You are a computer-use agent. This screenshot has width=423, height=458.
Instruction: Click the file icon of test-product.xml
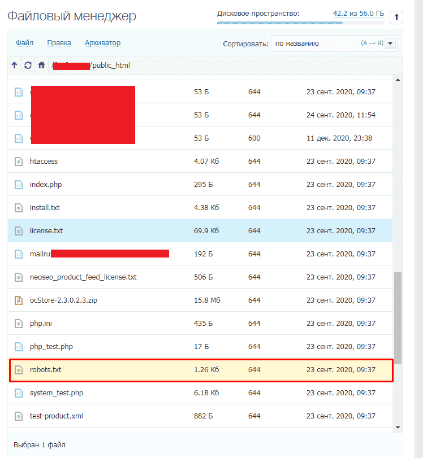(x=19, y=416)
